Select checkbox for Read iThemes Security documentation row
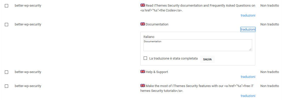 [x=6, y=6]
